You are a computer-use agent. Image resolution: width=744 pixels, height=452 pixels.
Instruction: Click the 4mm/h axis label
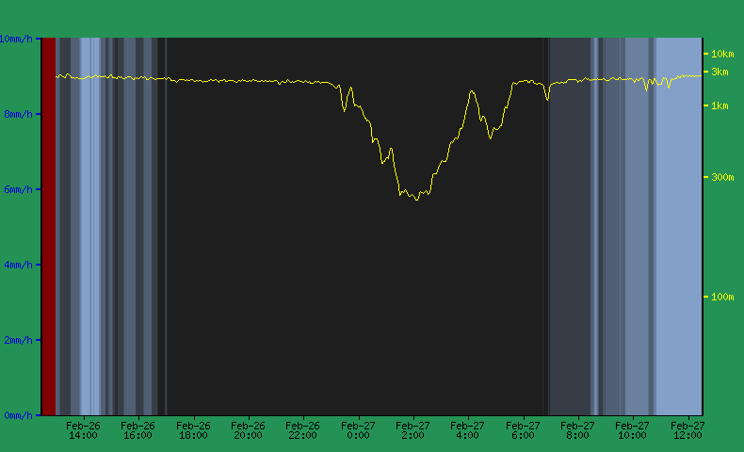pos(19,265)
